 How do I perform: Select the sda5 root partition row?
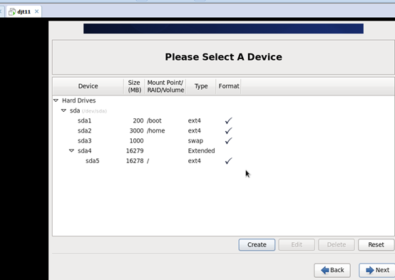tap(223, 160)
